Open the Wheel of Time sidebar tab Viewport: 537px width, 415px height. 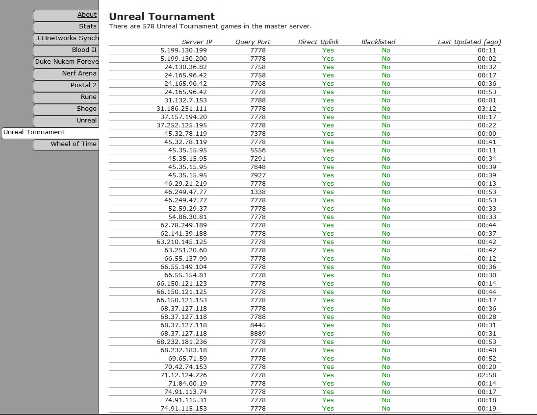tap(66, 144)
